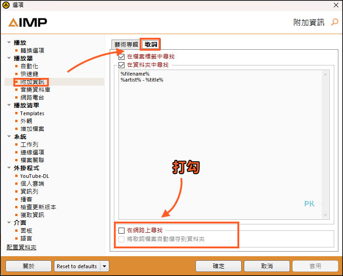Click the disabled 將歌詞檔案自動儲存到資料夾 checkbox
This screenshot has width=343, height=276.
[x=122, y=239]
